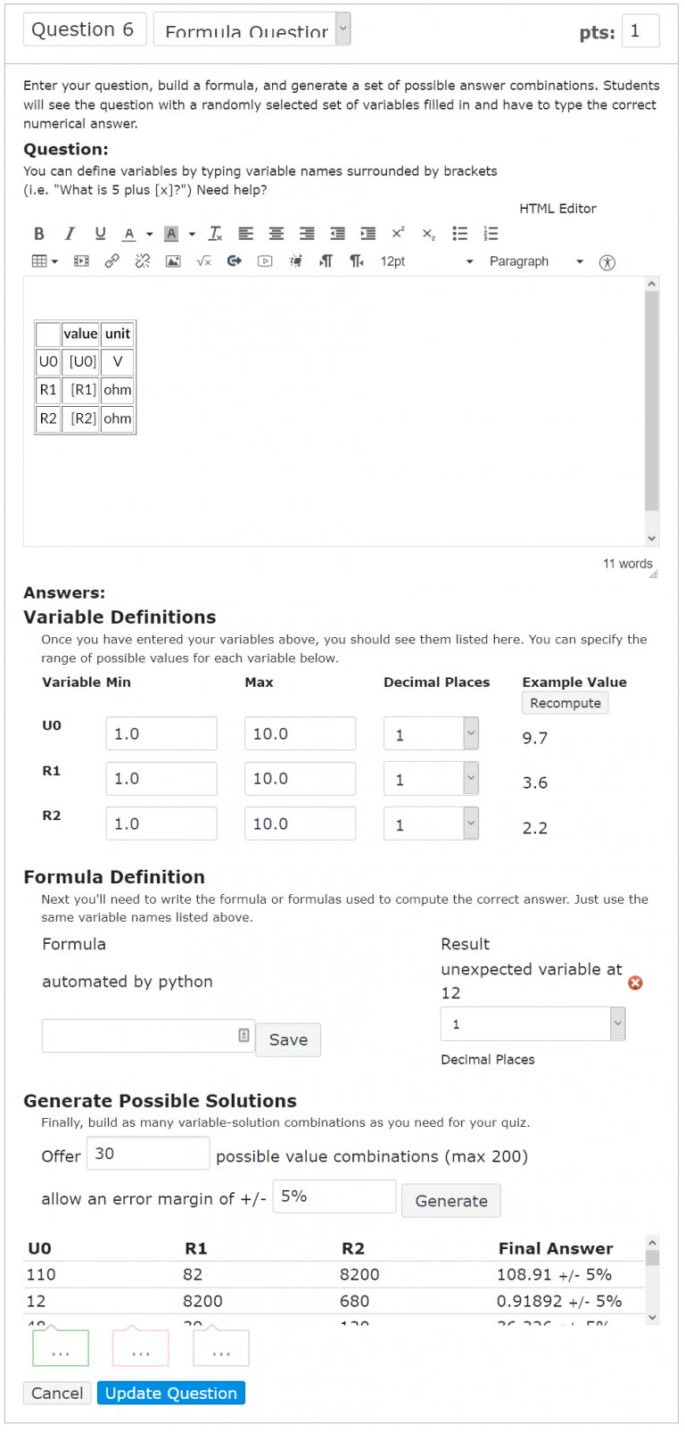Switch to the HTML Editor
Screen dimensions: 685x1432
[557, 209]
